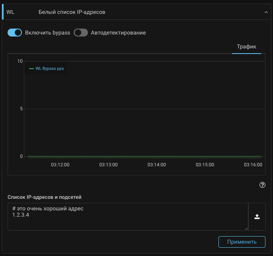Click the 1.2.3.4 address line in list
This screenshot has height=256, width=273.
(x=21, y=215)
